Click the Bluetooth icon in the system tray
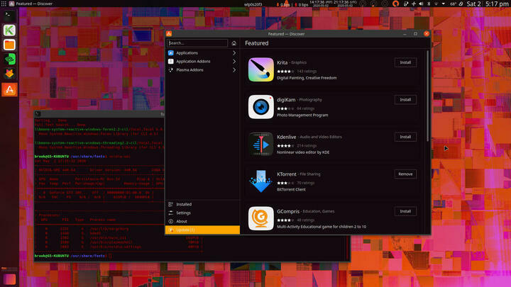511x287 pixels. (x=429, y=4)
